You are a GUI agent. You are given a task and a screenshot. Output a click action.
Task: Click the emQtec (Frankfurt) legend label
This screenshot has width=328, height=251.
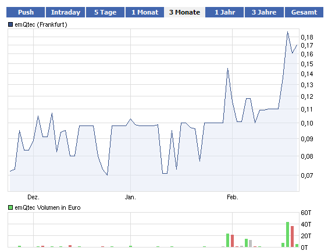41,24
